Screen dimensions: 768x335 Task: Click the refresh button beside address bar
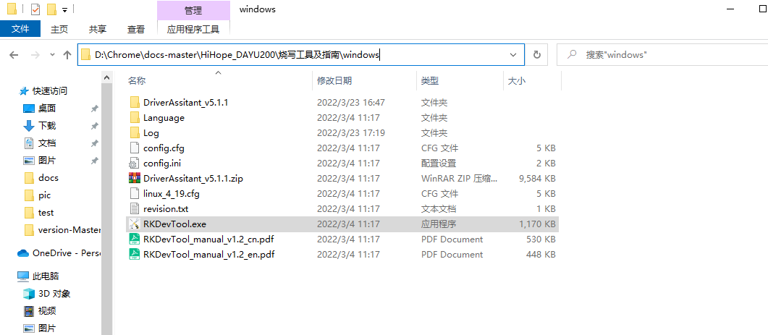(x=537, y=55)
